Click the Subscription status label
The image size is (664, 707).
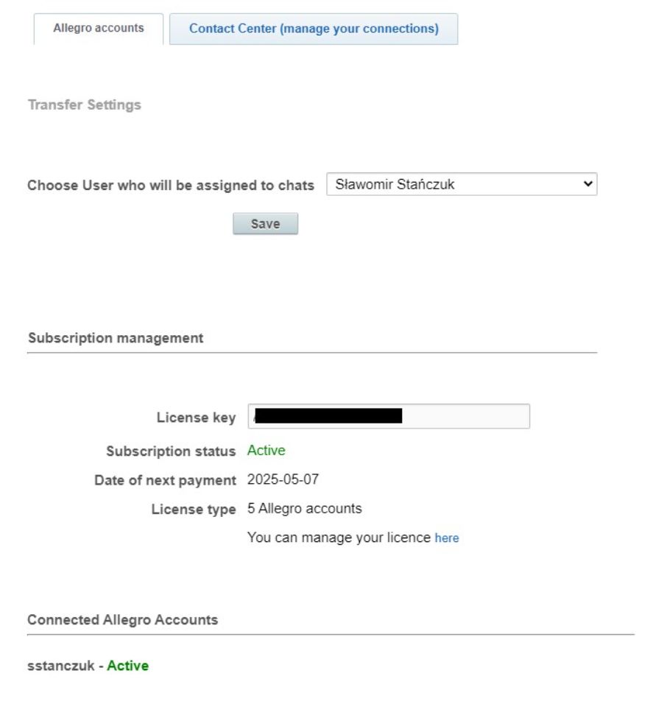(x=171, y=451)
